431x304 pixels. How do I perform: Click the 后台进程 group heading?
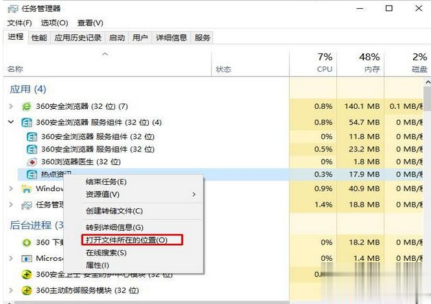click(36, 225)
